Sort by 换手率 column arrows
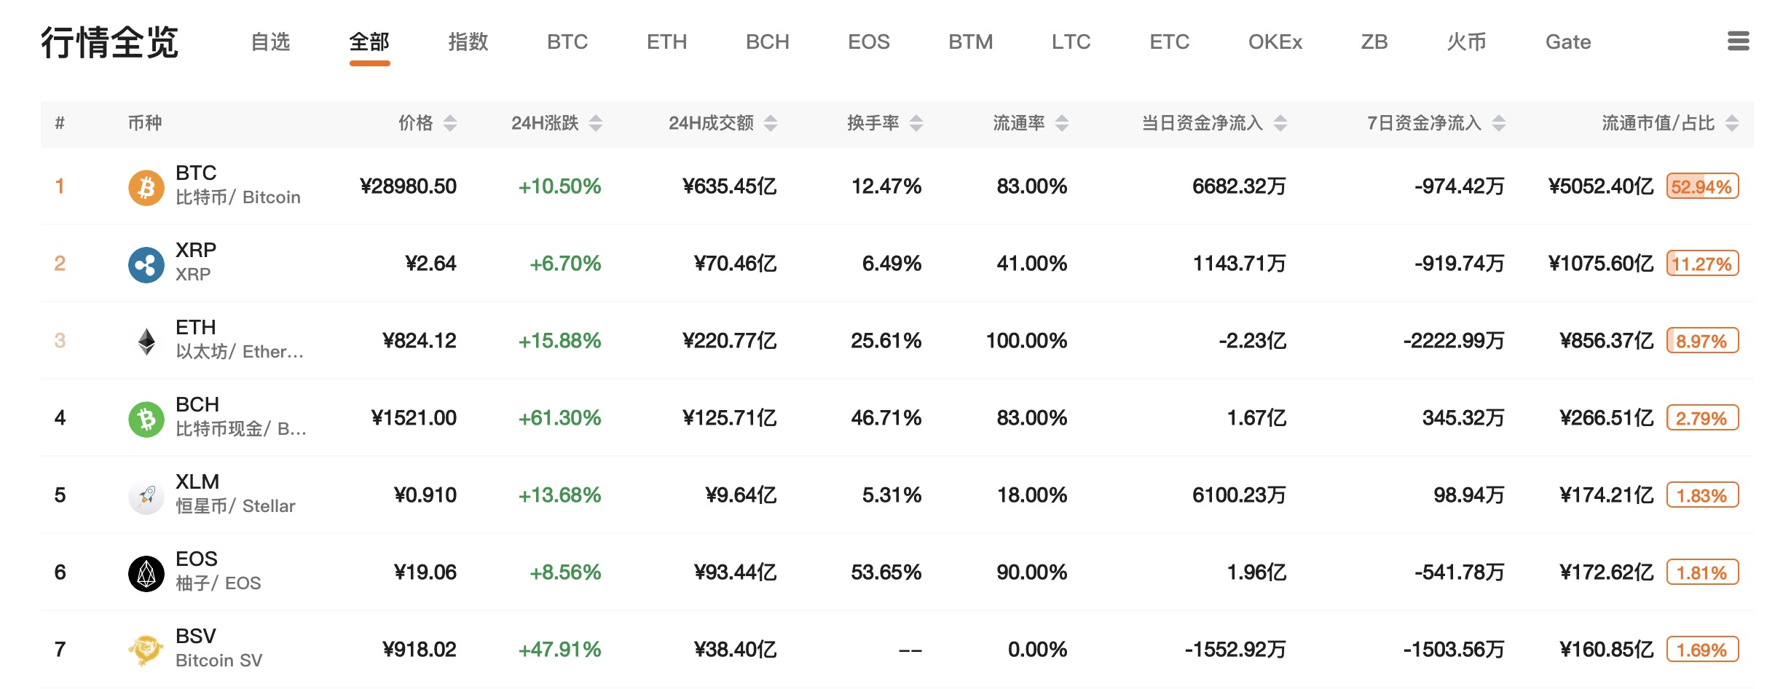 [916, 123]
